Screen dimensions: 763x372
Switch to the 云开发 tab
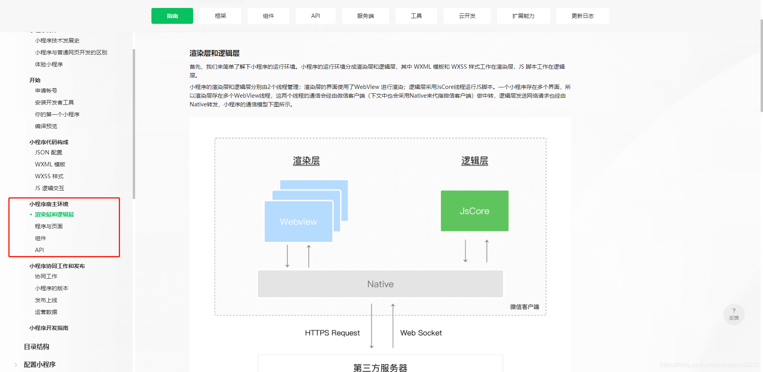(x=467, y=16)
